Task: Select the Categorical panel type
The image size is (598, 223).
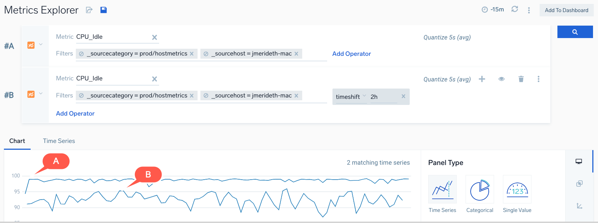Action: click(479, 194)
